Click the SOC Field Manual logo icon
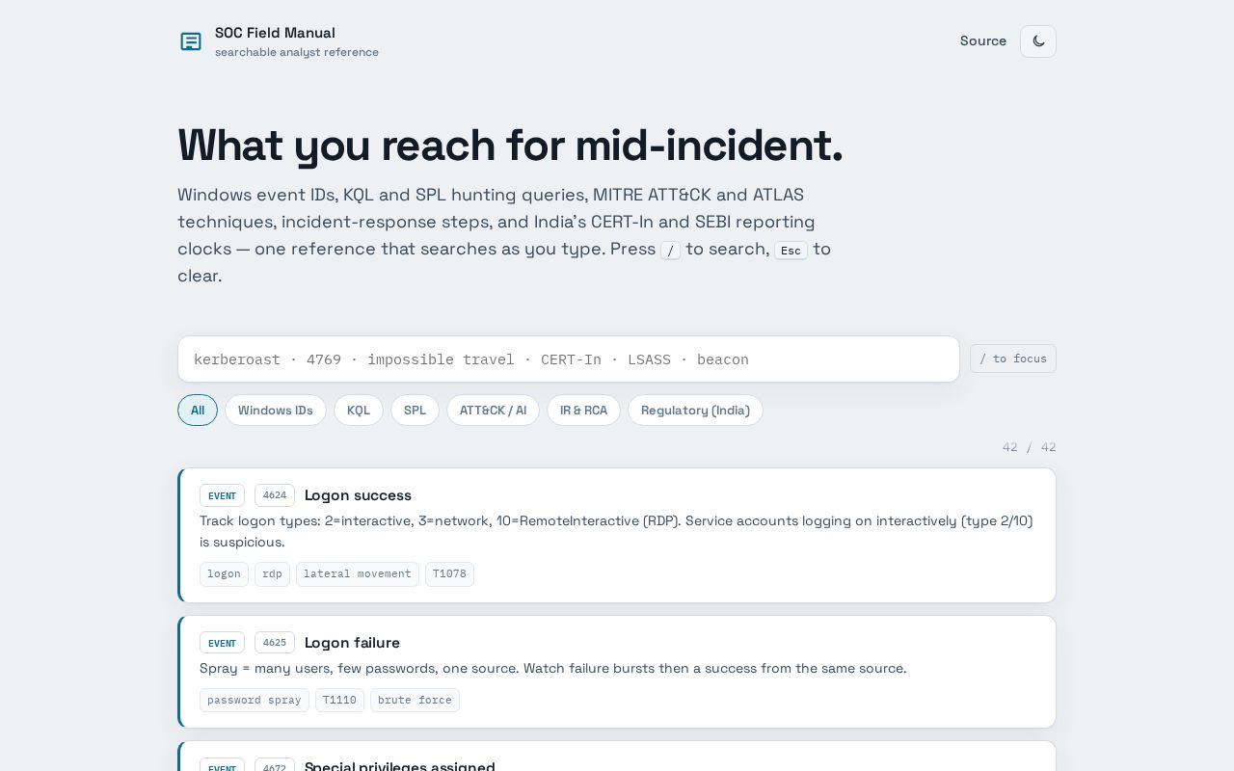The image size is (1234, 771). pos(191,41)
